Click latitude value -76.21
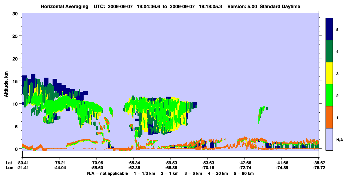The image size is (354, 181). pyautogui.click(x=59, y=163)
